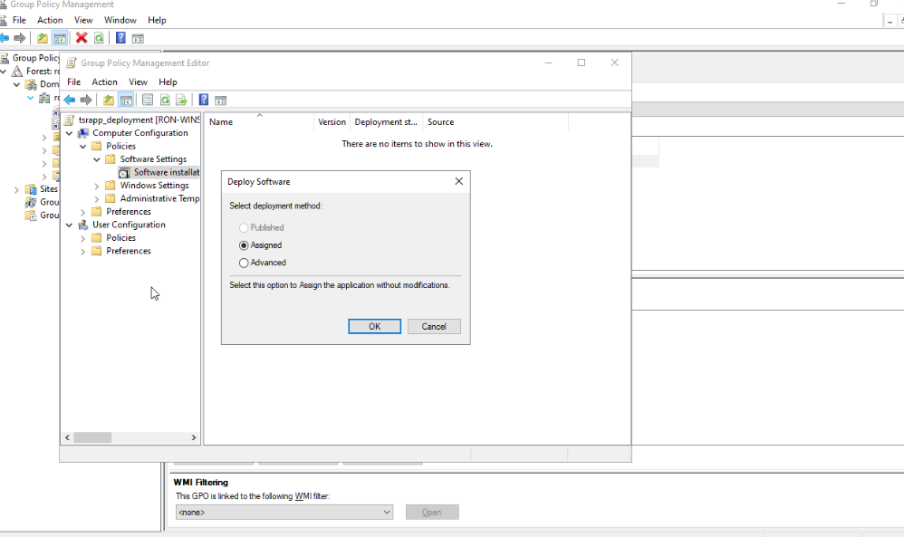The width and height of the screenshot is (904, 537).
Task: Cancel the Deploy Software dialog
Action: click(434, 326)
